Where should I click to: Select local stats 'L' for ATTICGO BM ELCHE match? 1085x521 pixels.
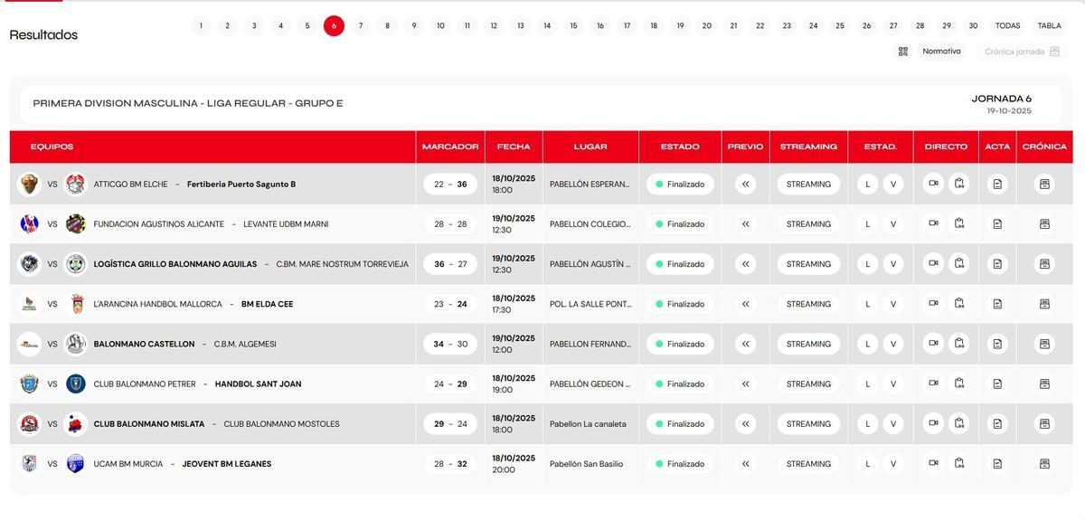tap(867, 185)
